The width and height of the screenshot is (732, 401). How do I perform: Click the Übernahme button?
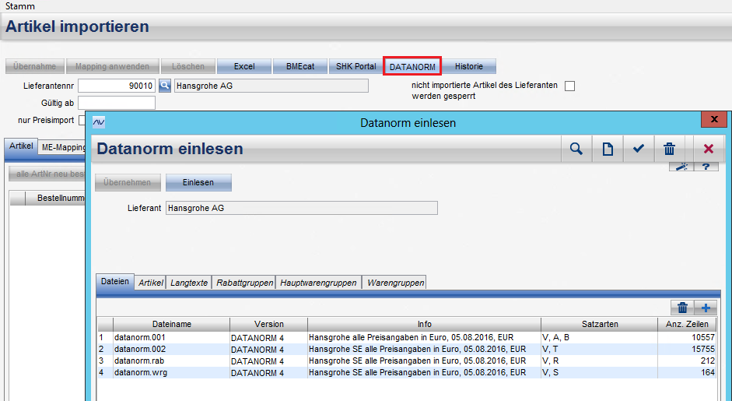pos(34,66)
